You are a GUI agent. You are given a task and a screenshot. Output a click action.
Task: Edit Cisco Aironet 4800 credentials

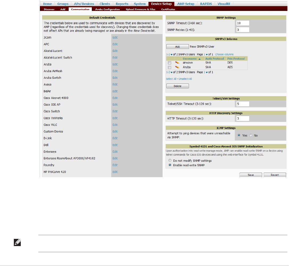pyautogui.click(x=115, y=98)
